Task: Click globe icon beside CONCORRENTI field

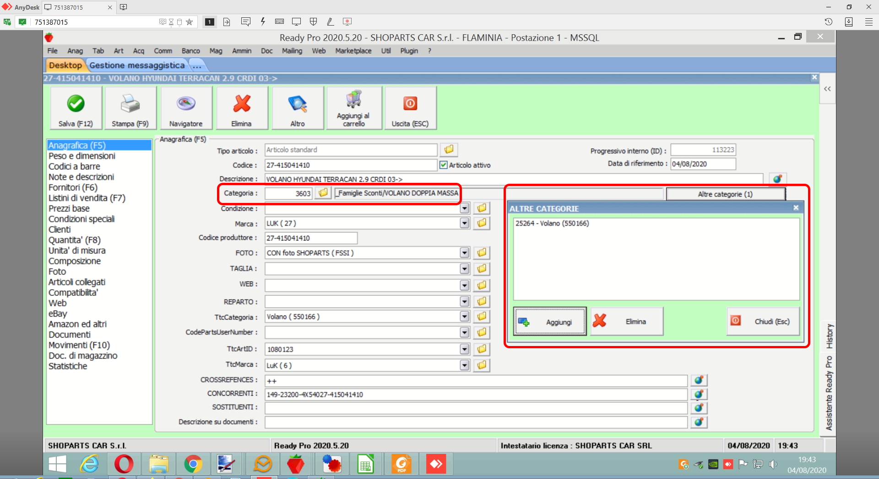Action: pos(699,394)
